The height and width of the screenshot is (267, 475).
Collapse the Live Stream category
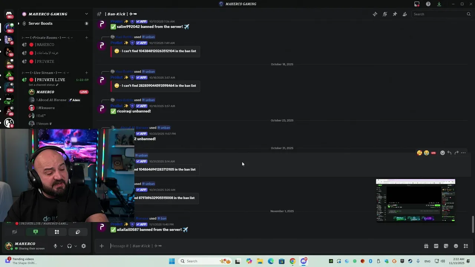[x=45, y=73]
